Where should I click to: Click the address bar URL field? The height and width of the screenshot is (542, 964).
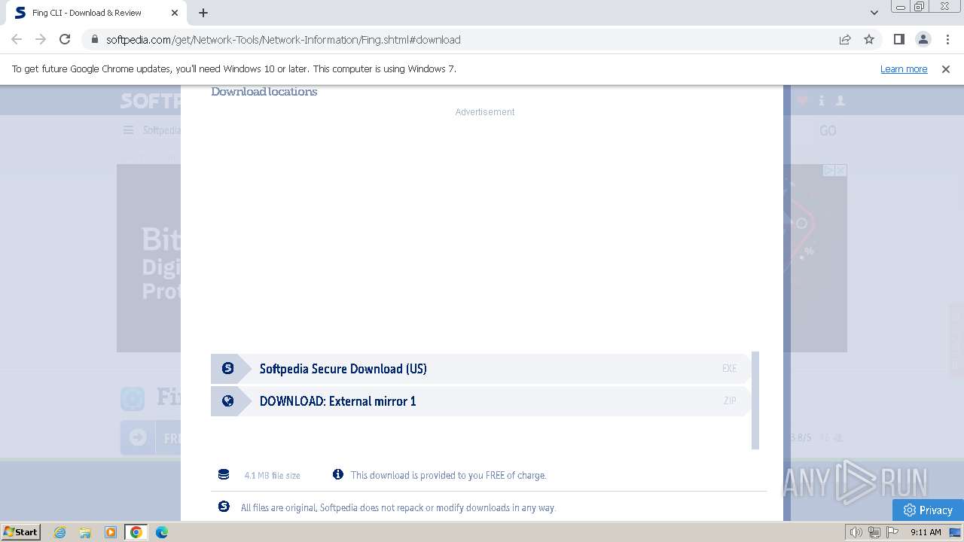coord(467,39)
